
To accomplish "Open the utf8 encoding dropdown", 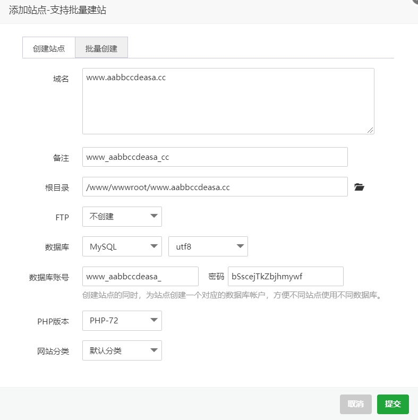I will point(208,246).
